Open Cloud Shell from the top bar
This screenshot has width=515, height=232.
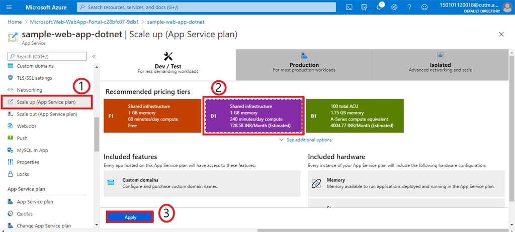(x=349, y=7)
